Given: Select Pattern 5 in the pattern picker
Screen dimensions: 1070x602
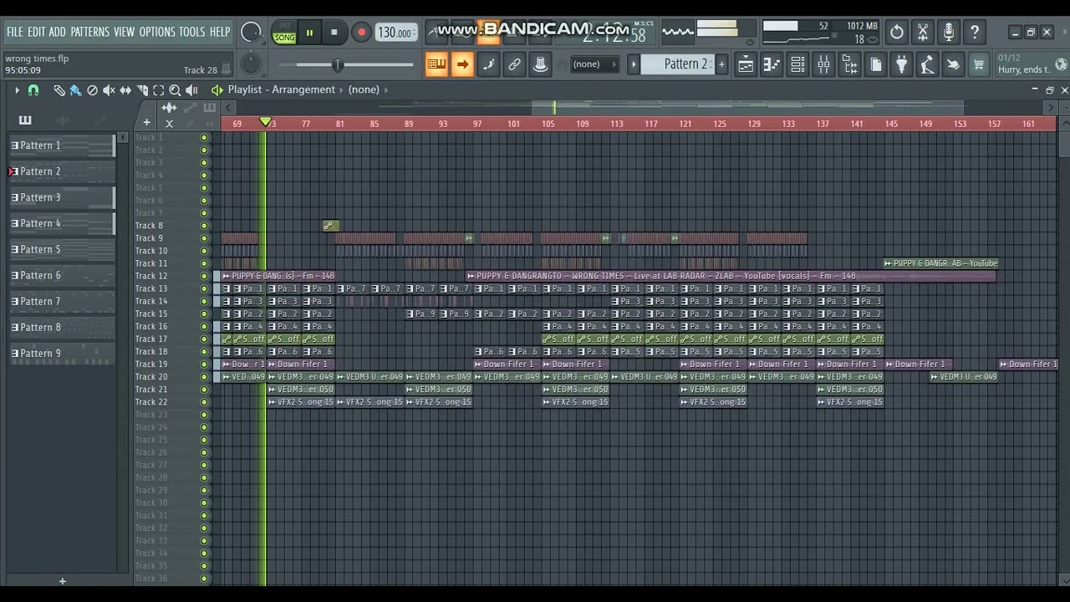Looking at the screenshot, I should coord(62,249).
